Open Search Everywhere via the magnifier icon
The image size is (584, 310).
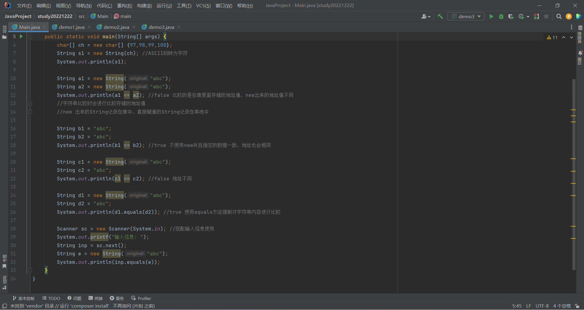coord(559,16)
